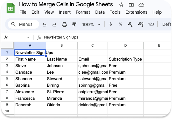Select the Subscription Type cell
Screen dimensions: 172x119
click(125, 59)
